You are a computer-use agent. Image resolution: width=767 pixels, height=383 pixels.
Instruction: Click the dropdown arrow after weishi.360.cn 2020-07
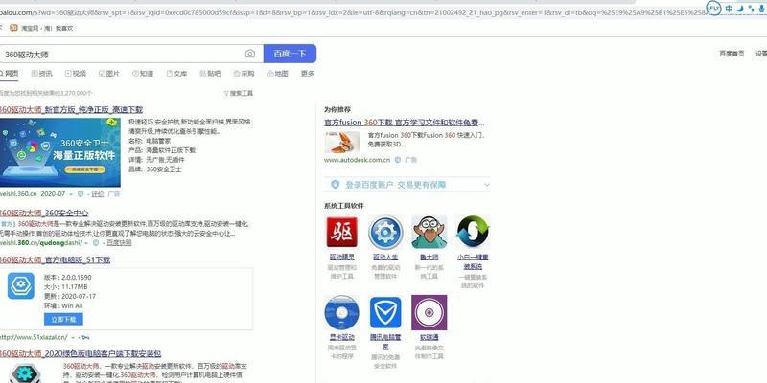(x=71, y=194)
